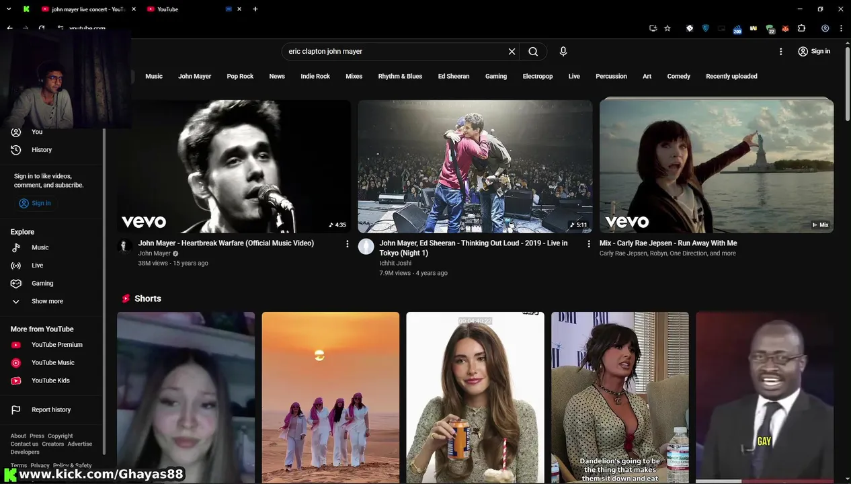Open more options for Thinking Out Loud video
Screen dimensions: 851x484
point(589,243)
